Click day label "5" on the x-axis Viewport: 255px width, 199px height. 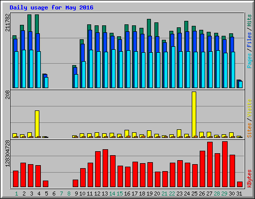coord(46,194)
